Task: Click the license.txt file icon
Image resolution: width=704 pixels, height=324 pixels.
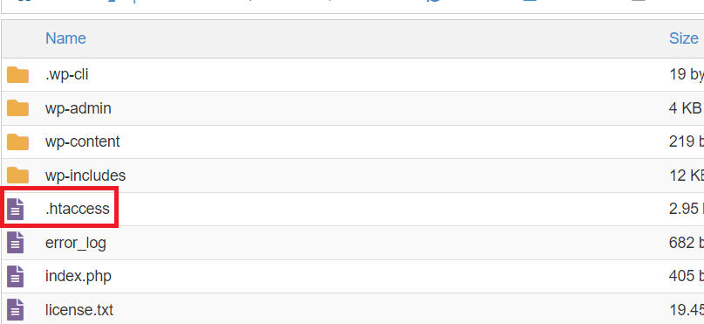Action: tap(15, 310)
